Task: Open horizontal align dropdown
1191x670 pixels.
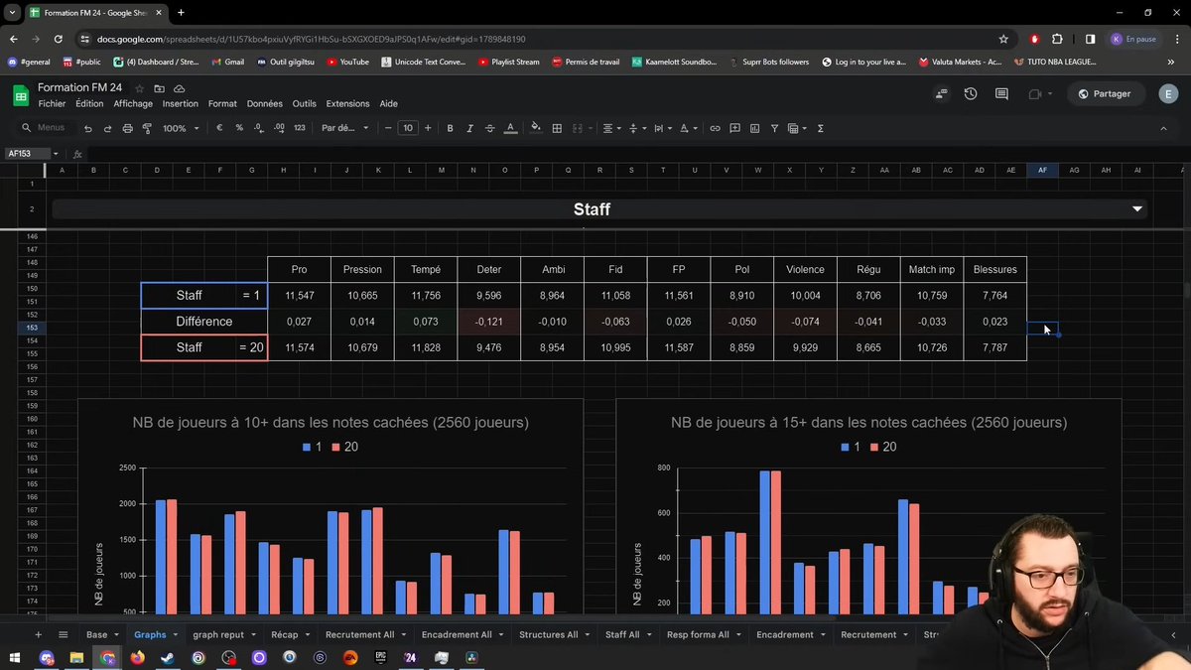Action: [611, 128]
